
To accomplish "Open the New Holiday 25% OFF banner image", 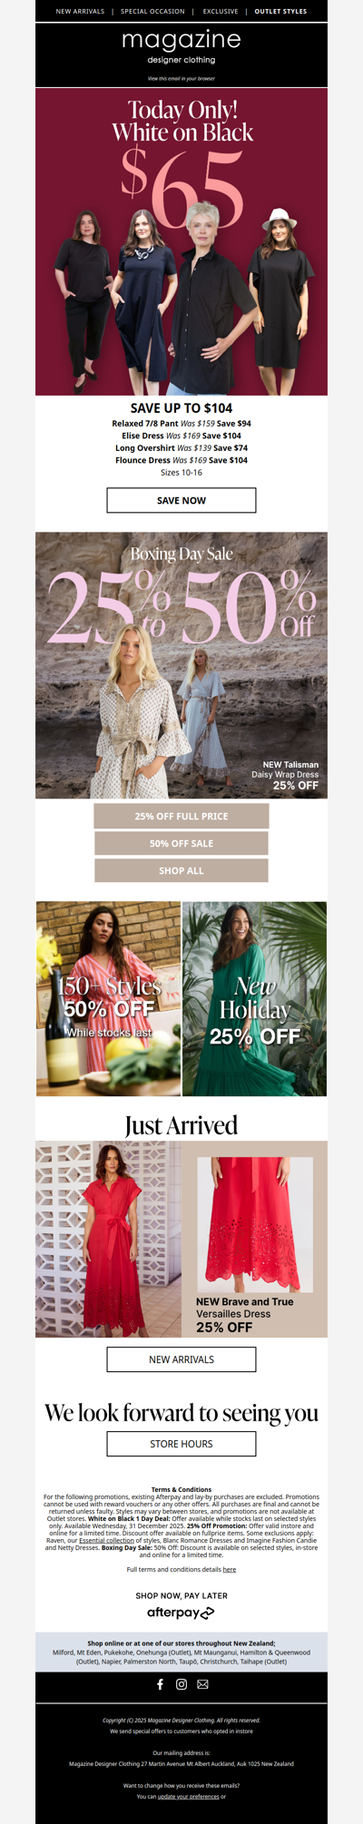I will (x=255, y=998).
